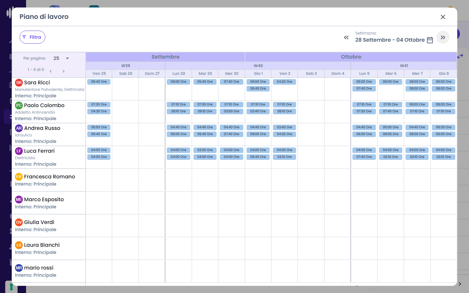Screen dimensions: 469x293
Task: Click the Sab 26 day column header
Action: tap(126, 74)
